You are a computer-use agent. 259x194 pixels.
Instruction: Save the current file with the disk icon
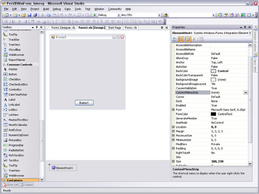coord(30,15)
